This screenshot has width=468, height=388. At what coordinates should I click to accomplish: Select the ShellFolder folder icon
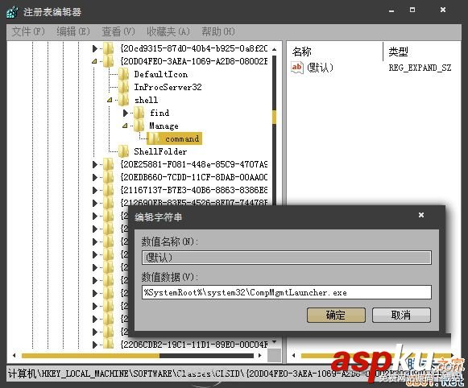pos(123,151)
